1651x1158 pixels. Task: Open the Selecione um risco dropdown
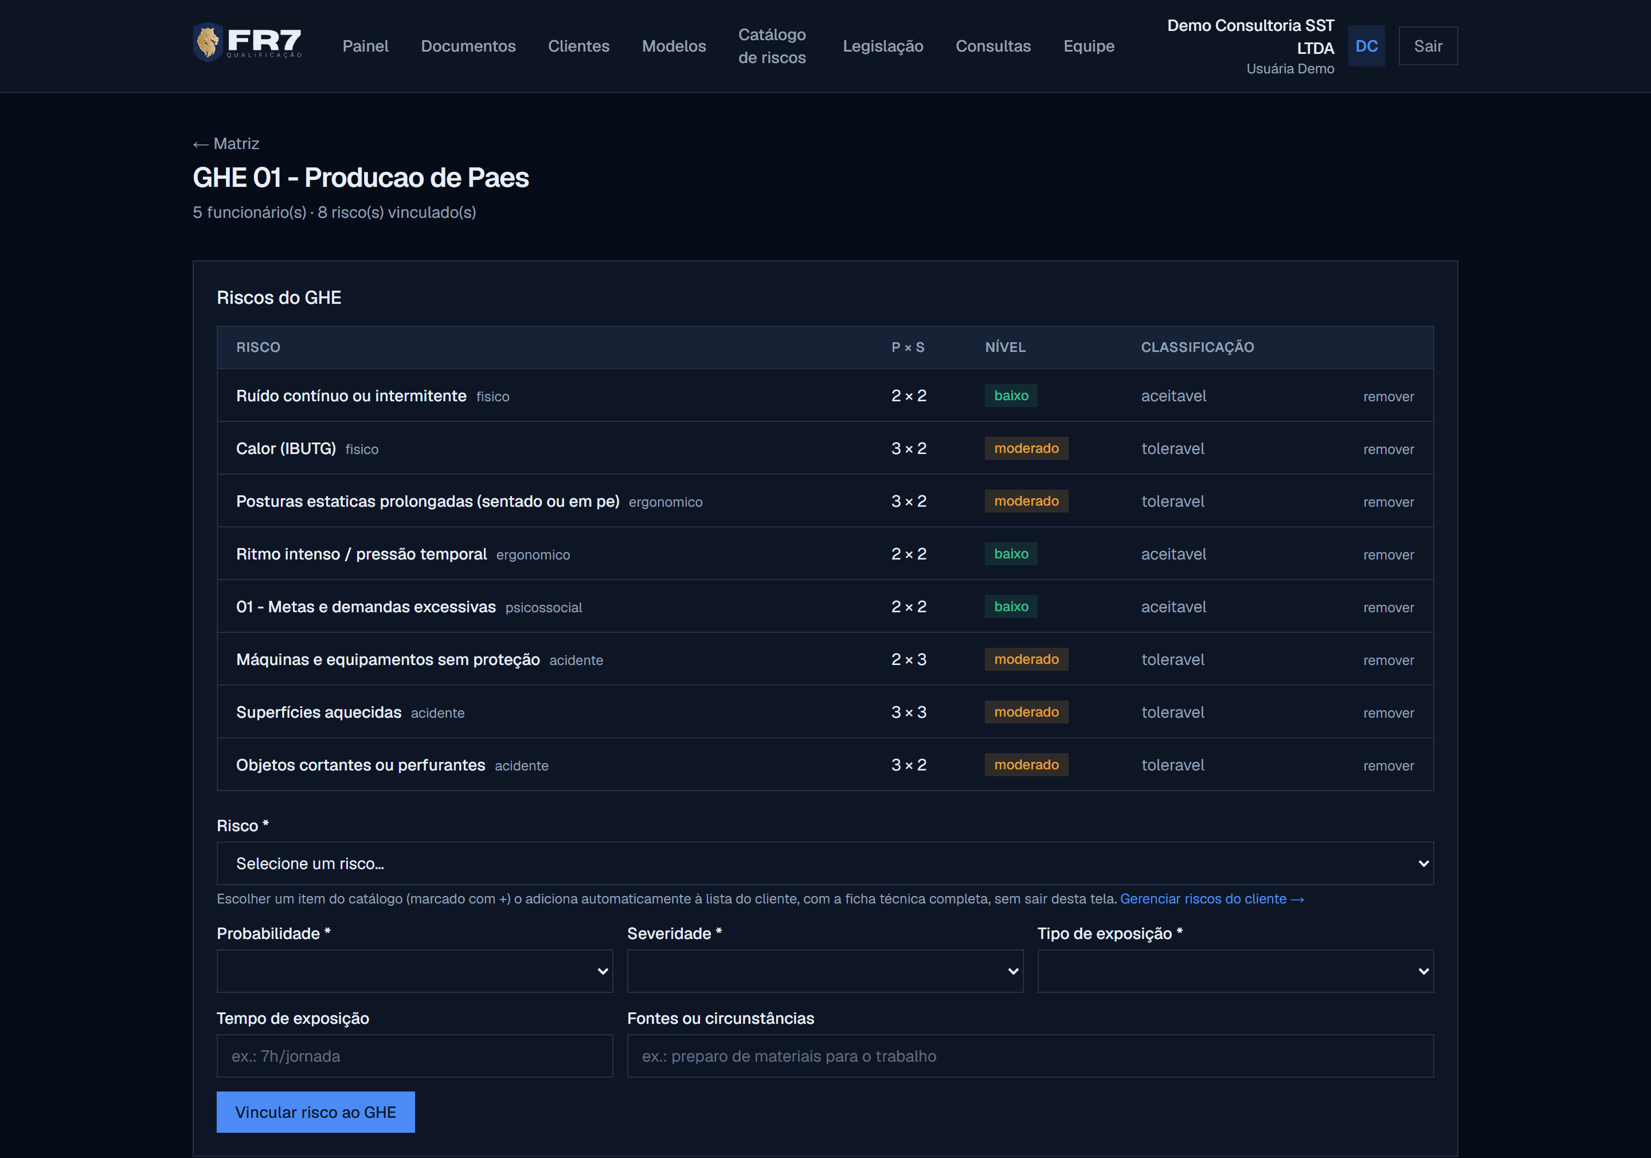click(825, 863)
